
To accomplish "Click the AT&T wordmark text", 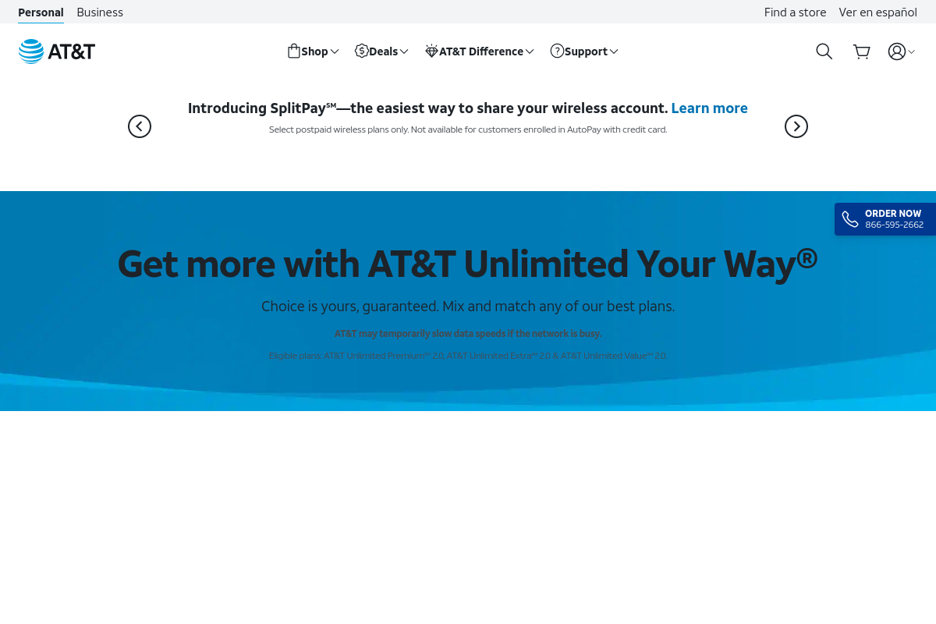I will click(x=71, y=51).
